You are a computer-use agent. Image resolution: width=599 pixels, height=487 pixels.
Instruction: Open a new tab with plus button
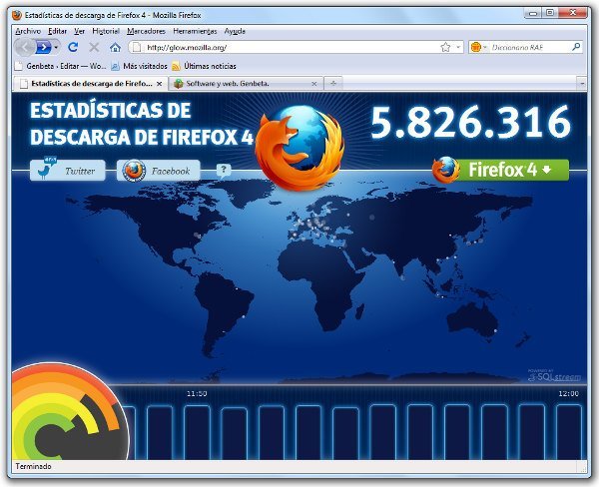point(333,83)
